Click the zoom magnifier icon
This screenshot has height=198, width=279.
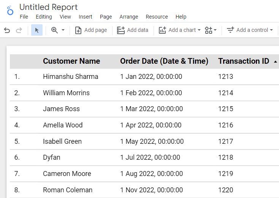coord(54,30)
